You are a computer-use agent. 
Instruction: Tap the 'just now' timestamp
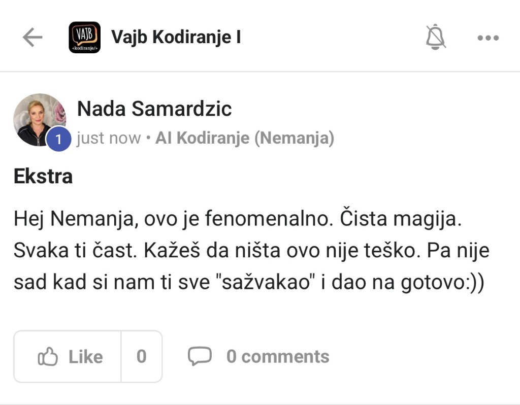coord(108,137)
